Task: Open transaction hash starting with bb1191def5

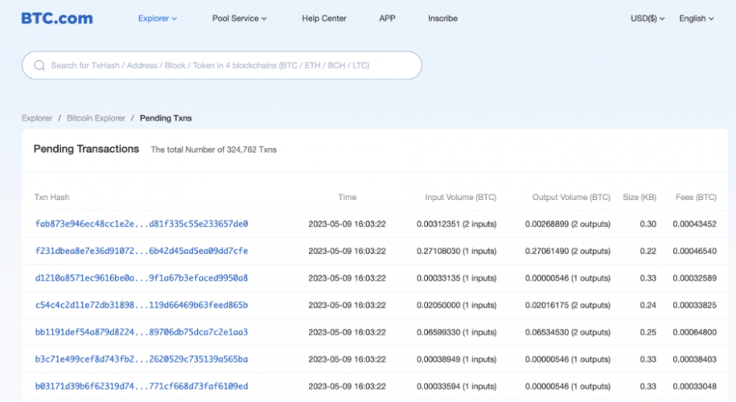Action: pos(142,332)
